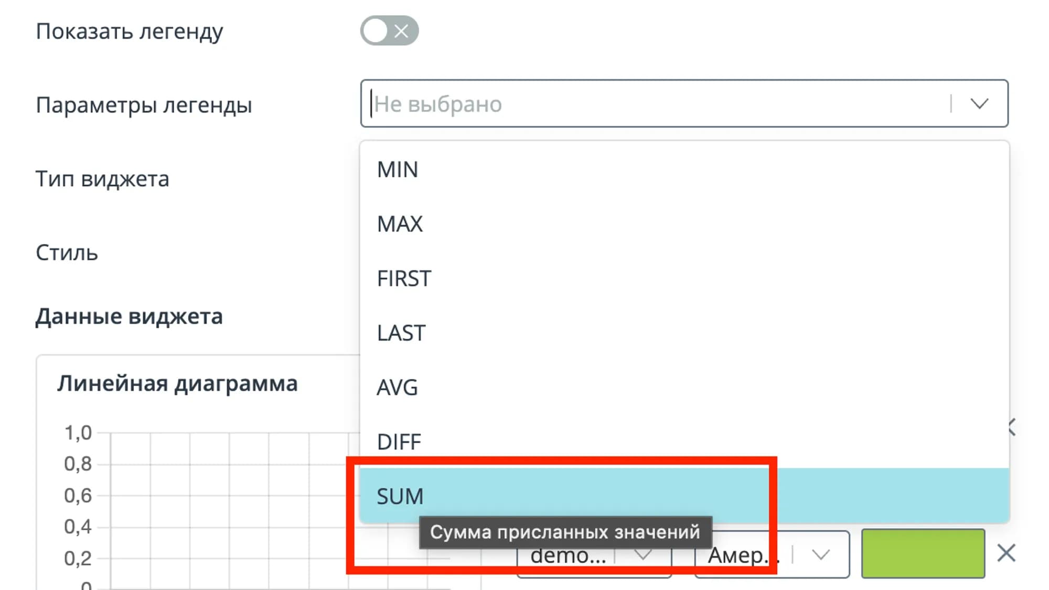Click the Стиль label
1049x590 pixels.
pyautogui.click(x=67, y=253)
